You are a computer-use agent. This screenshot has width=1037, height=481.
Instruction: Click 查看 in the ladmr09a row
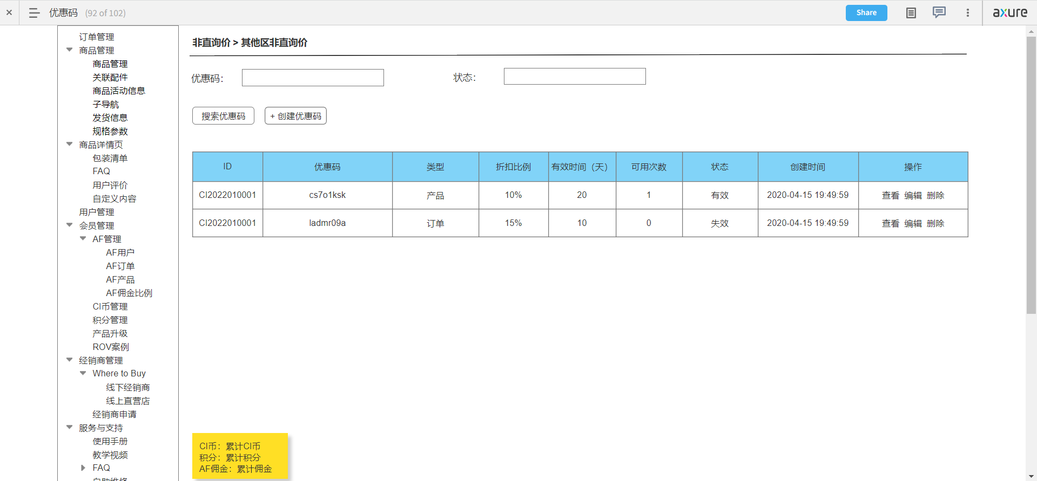891,223
